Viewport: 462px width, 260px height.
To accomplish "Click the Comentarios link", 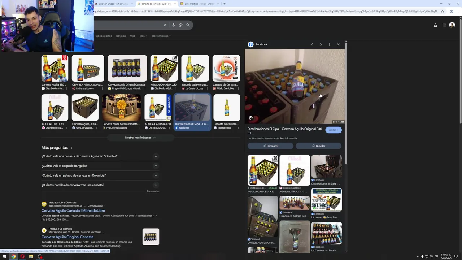I will [153, 191].
